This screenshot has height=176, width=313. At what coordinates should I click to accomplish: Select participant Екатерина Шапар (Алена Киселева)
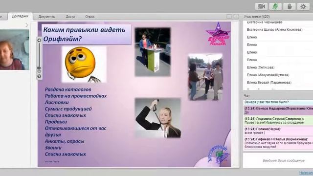[274, 30]
